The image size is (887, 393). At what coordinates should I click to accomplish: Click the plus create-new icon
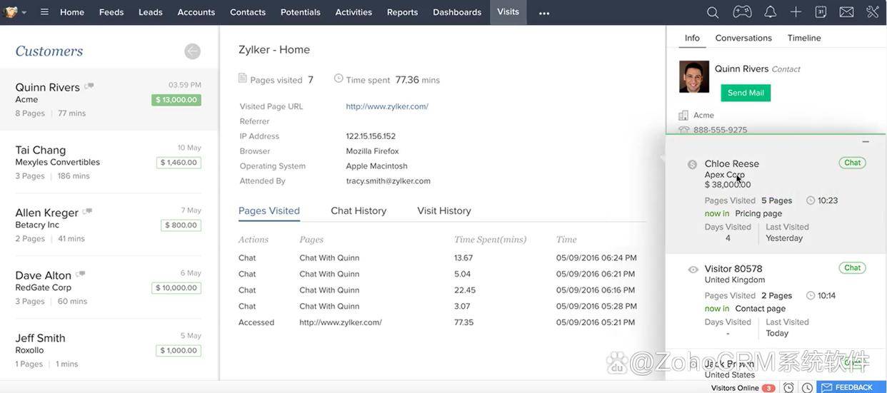click(796, 12)
